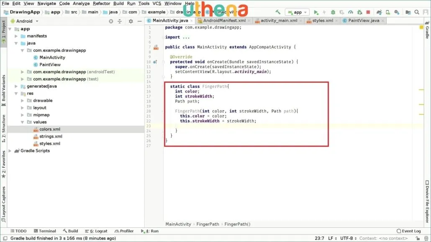Click the Run with Coverage icon
The height and width of the screenshot is (242, 431).
pos(342,12)
